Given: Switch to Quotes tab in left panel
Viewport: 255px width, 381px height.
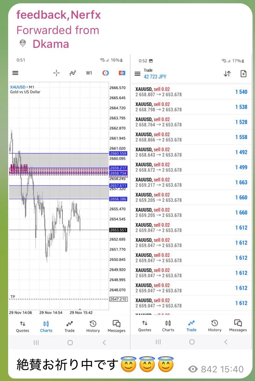Looking at the screenshot, I should click(x=23, y=326).
